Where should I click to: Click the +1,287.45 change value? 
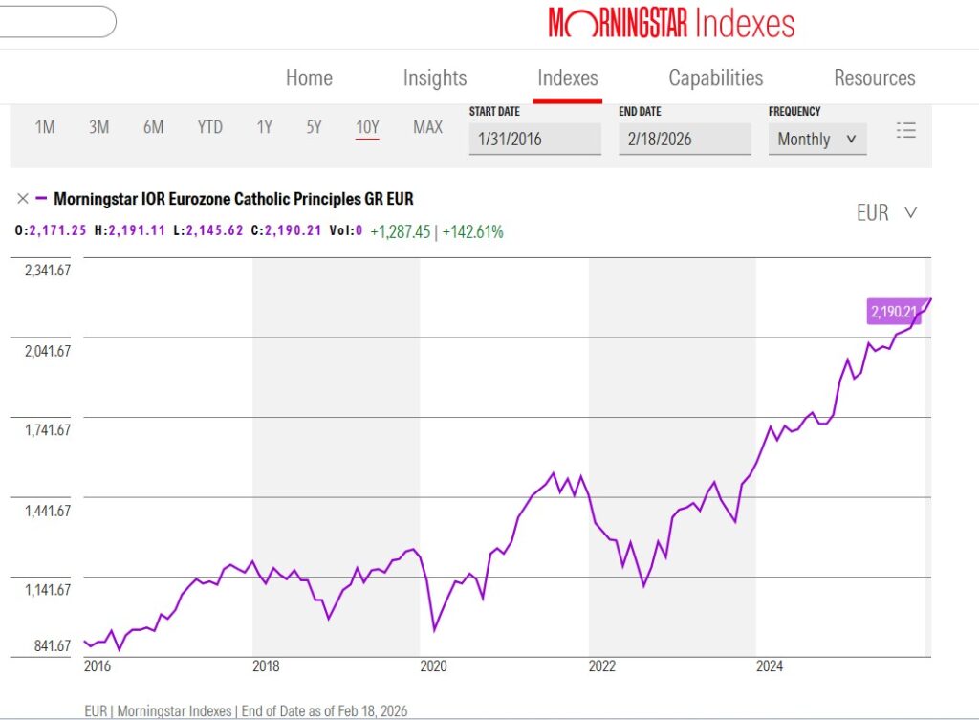point(401,231)
